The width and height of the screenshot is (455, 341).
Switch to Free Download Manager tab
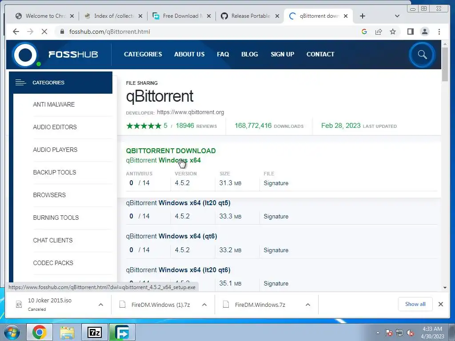click(182, 16)
